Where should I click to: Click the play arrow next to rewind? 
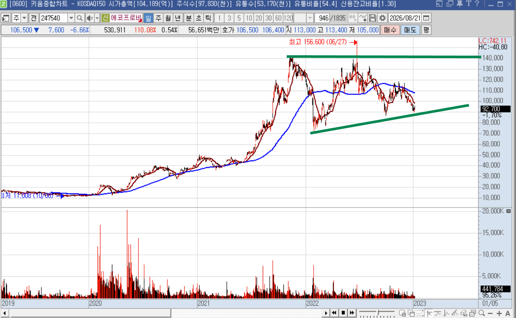click(x=326, y=313)
